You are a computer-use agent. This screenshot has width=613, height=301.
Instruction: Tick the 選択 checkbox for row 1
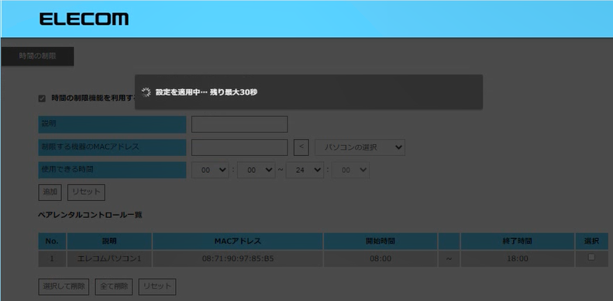tap(591, 257)
